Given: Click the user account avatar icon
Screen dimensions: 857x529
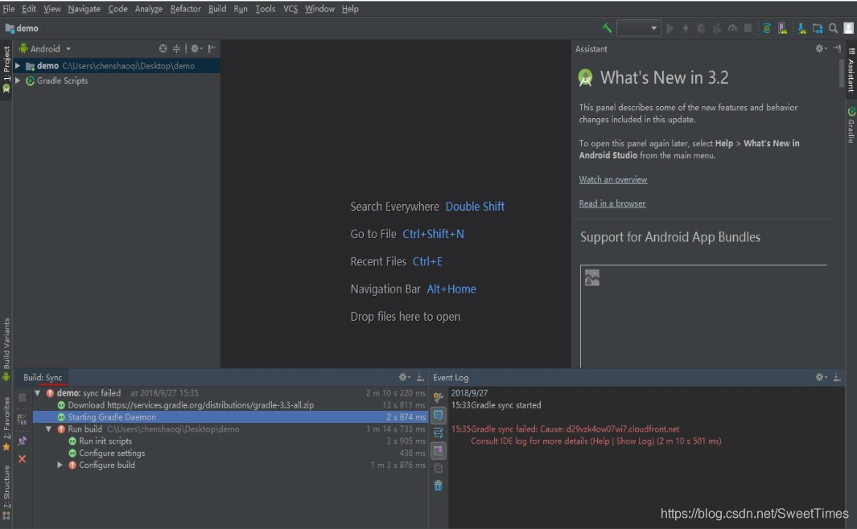Looking at the screenshot, I should 849,28.
